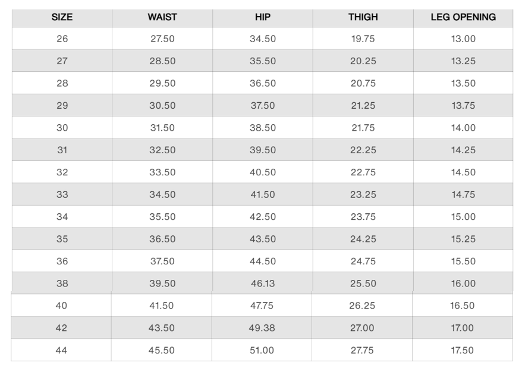Screen dimensions: 525x366
Task: Click the waist value 41.50
Action: pos(162,306)
